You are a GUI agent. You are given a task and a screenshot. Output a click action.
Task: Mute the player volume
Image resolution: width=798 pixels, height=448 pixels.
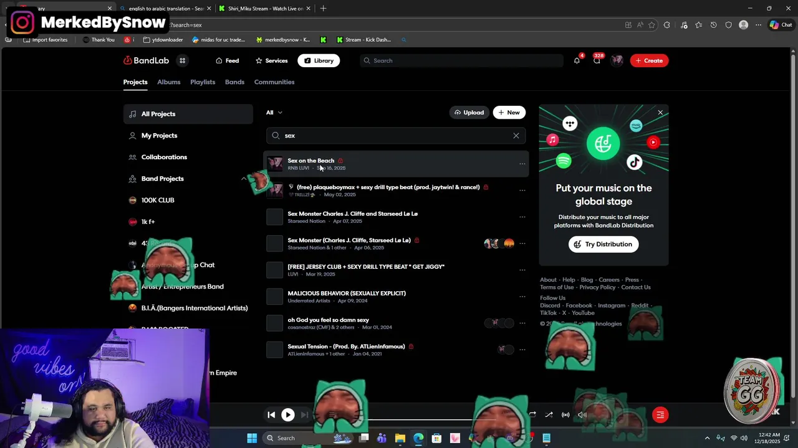click(582, 415)
